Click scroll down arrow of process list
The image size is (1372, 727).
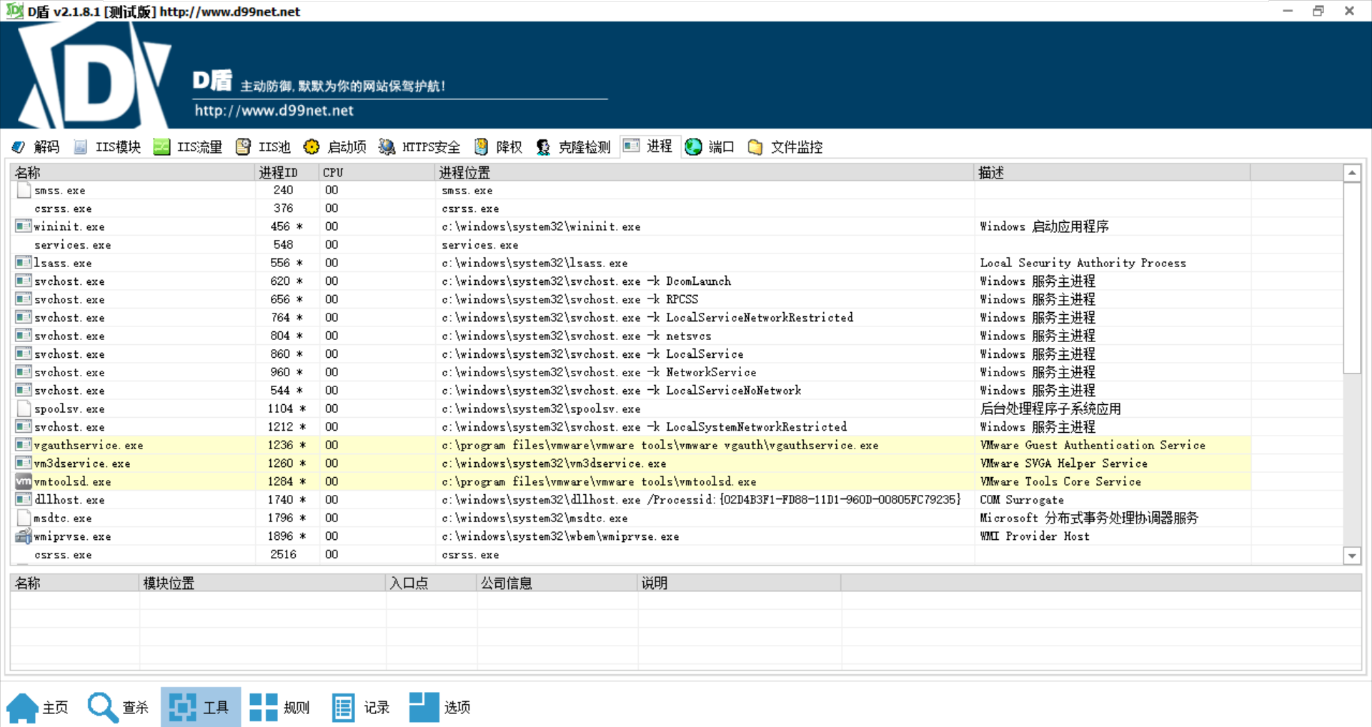coord(1352,556)
